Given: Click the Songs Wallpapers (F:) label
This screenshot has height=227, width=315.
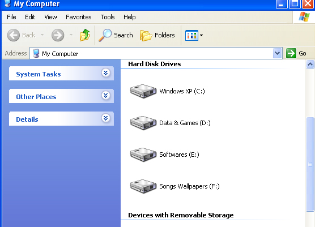Looking at the screenshot, I should coord(189,186).
